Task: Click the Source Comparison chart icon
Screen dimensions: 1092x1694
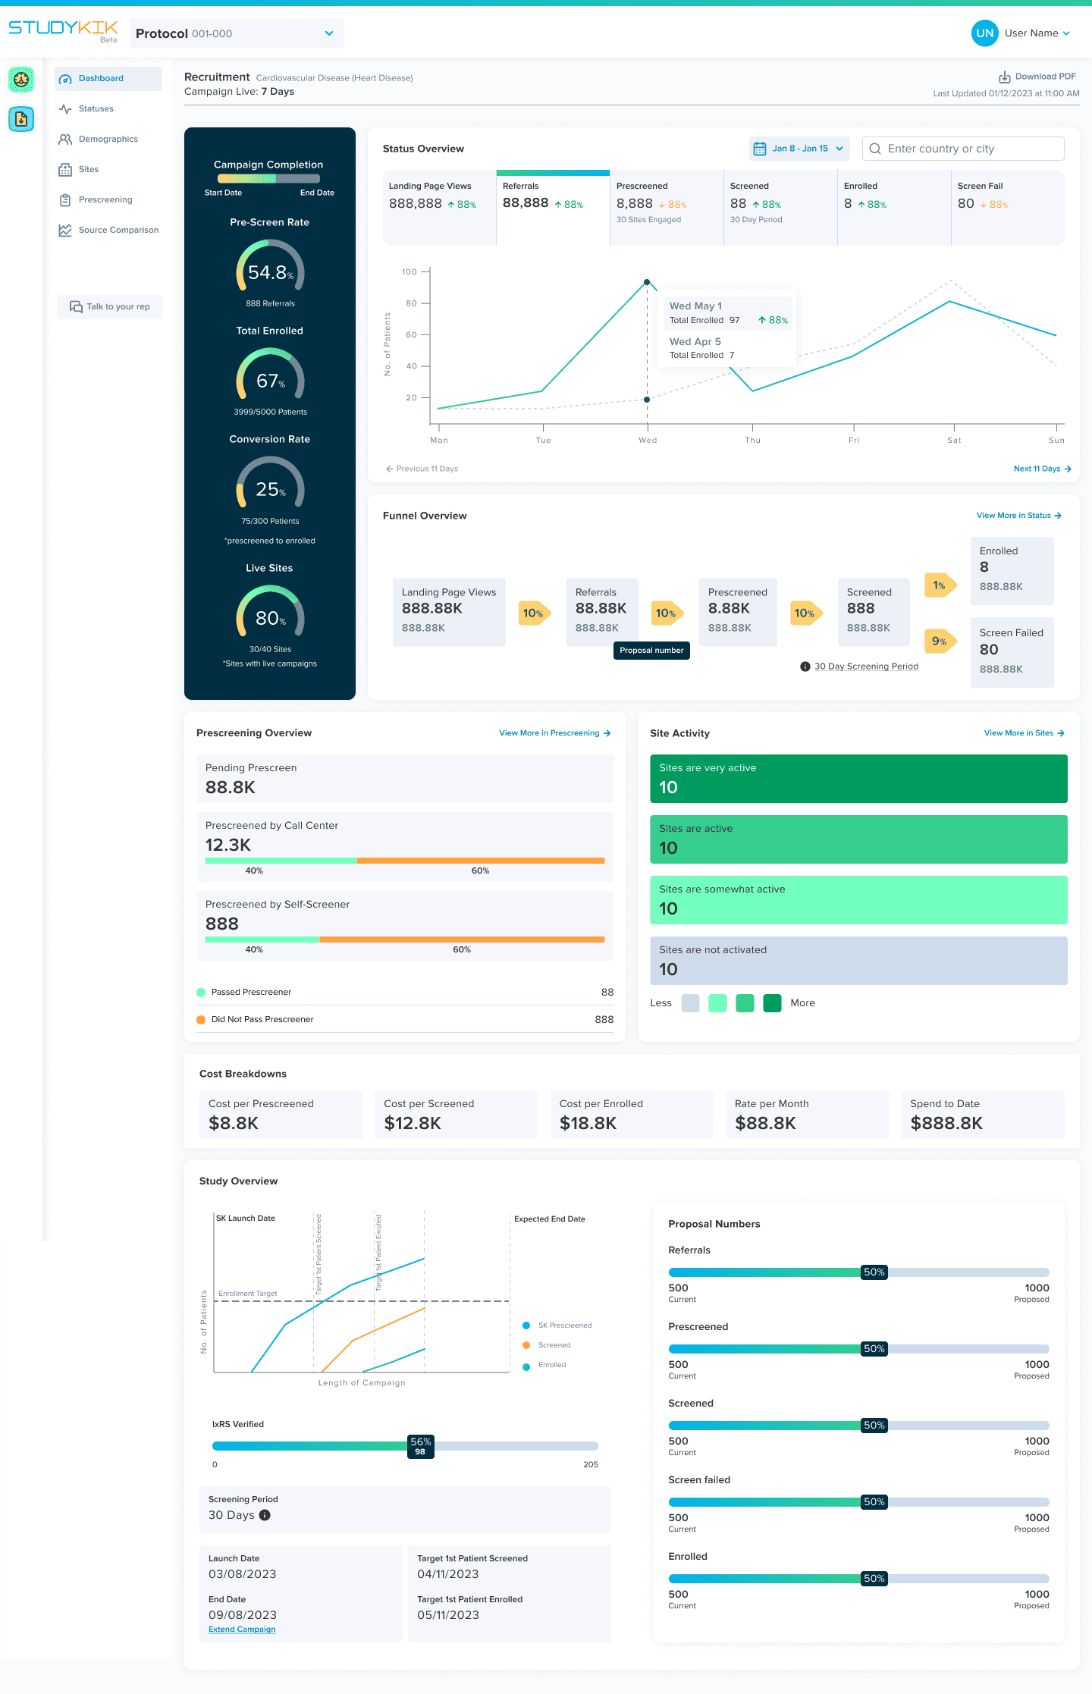Action: point(65,231)
